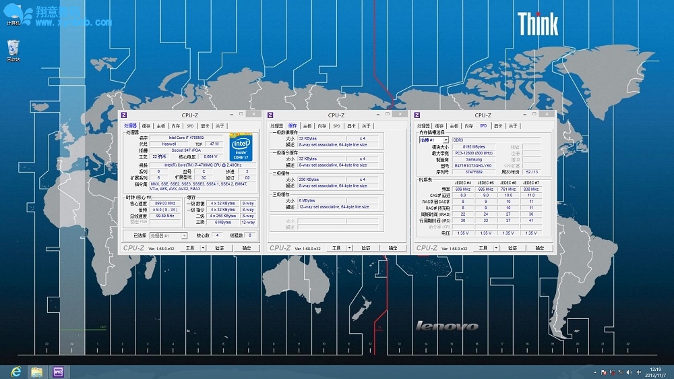Switch to 主板 tab in left CPU-Z window
674x379 pixels.
point(161,126)
